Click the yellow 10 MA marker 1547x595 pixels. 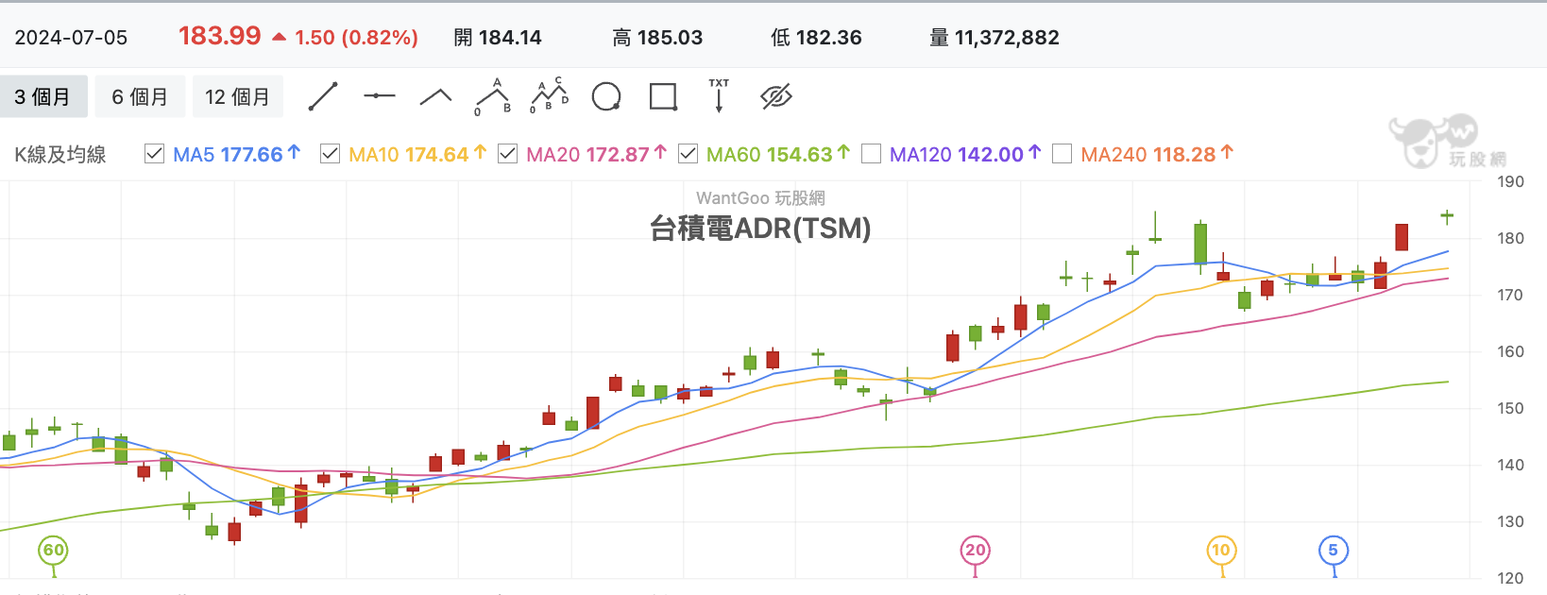click(1221, 551)
